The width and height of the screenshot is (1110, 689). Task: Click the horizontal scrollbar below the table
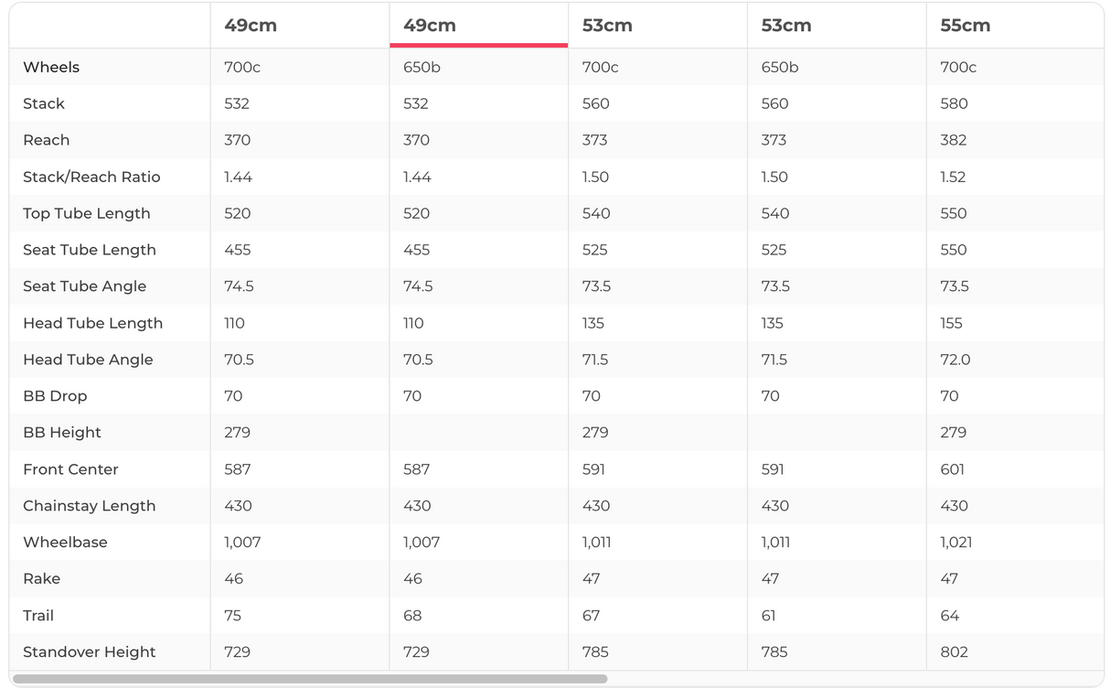pos(310,679)
